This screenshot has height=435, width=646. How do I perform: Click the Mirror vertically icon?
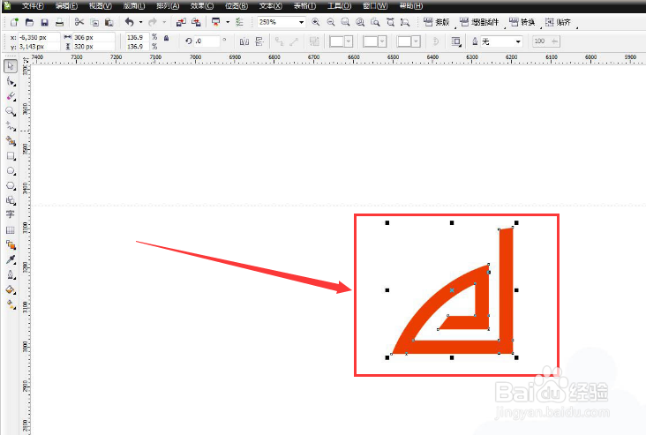pyautogui.click(x=259, y=41)
